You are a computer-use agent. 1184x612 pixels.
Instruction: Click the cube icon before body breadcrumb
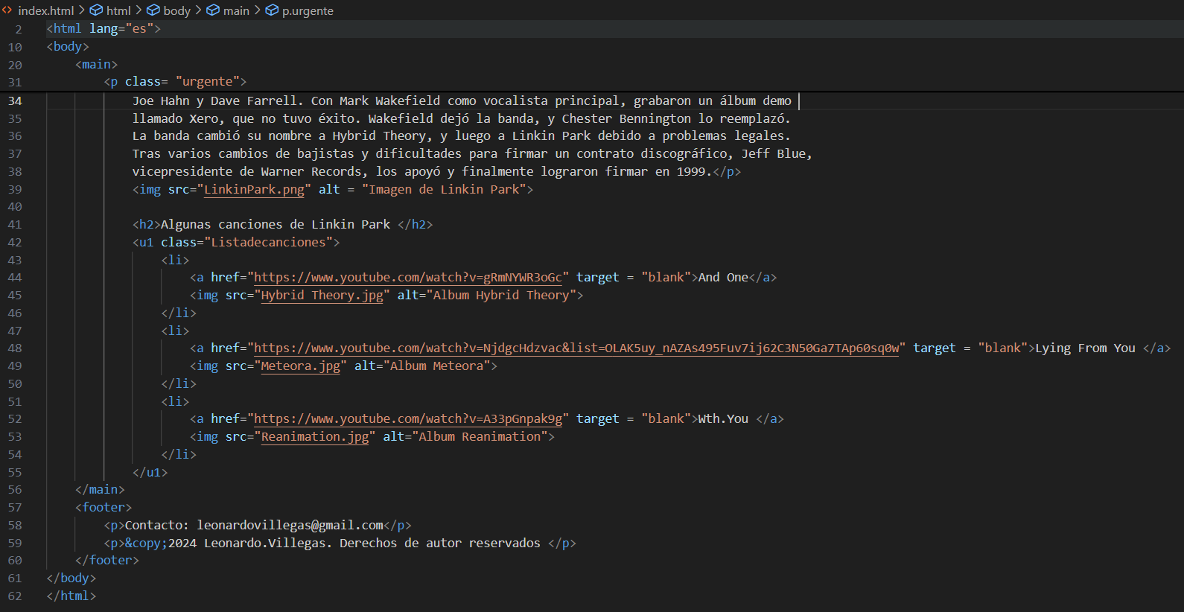tap(153, 10)
